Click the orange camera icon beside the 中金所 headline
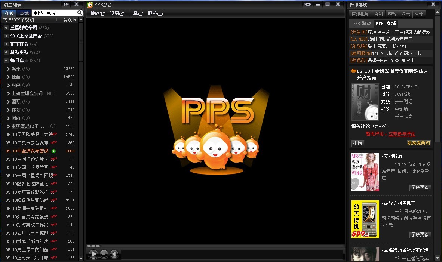 click(353, 71)
